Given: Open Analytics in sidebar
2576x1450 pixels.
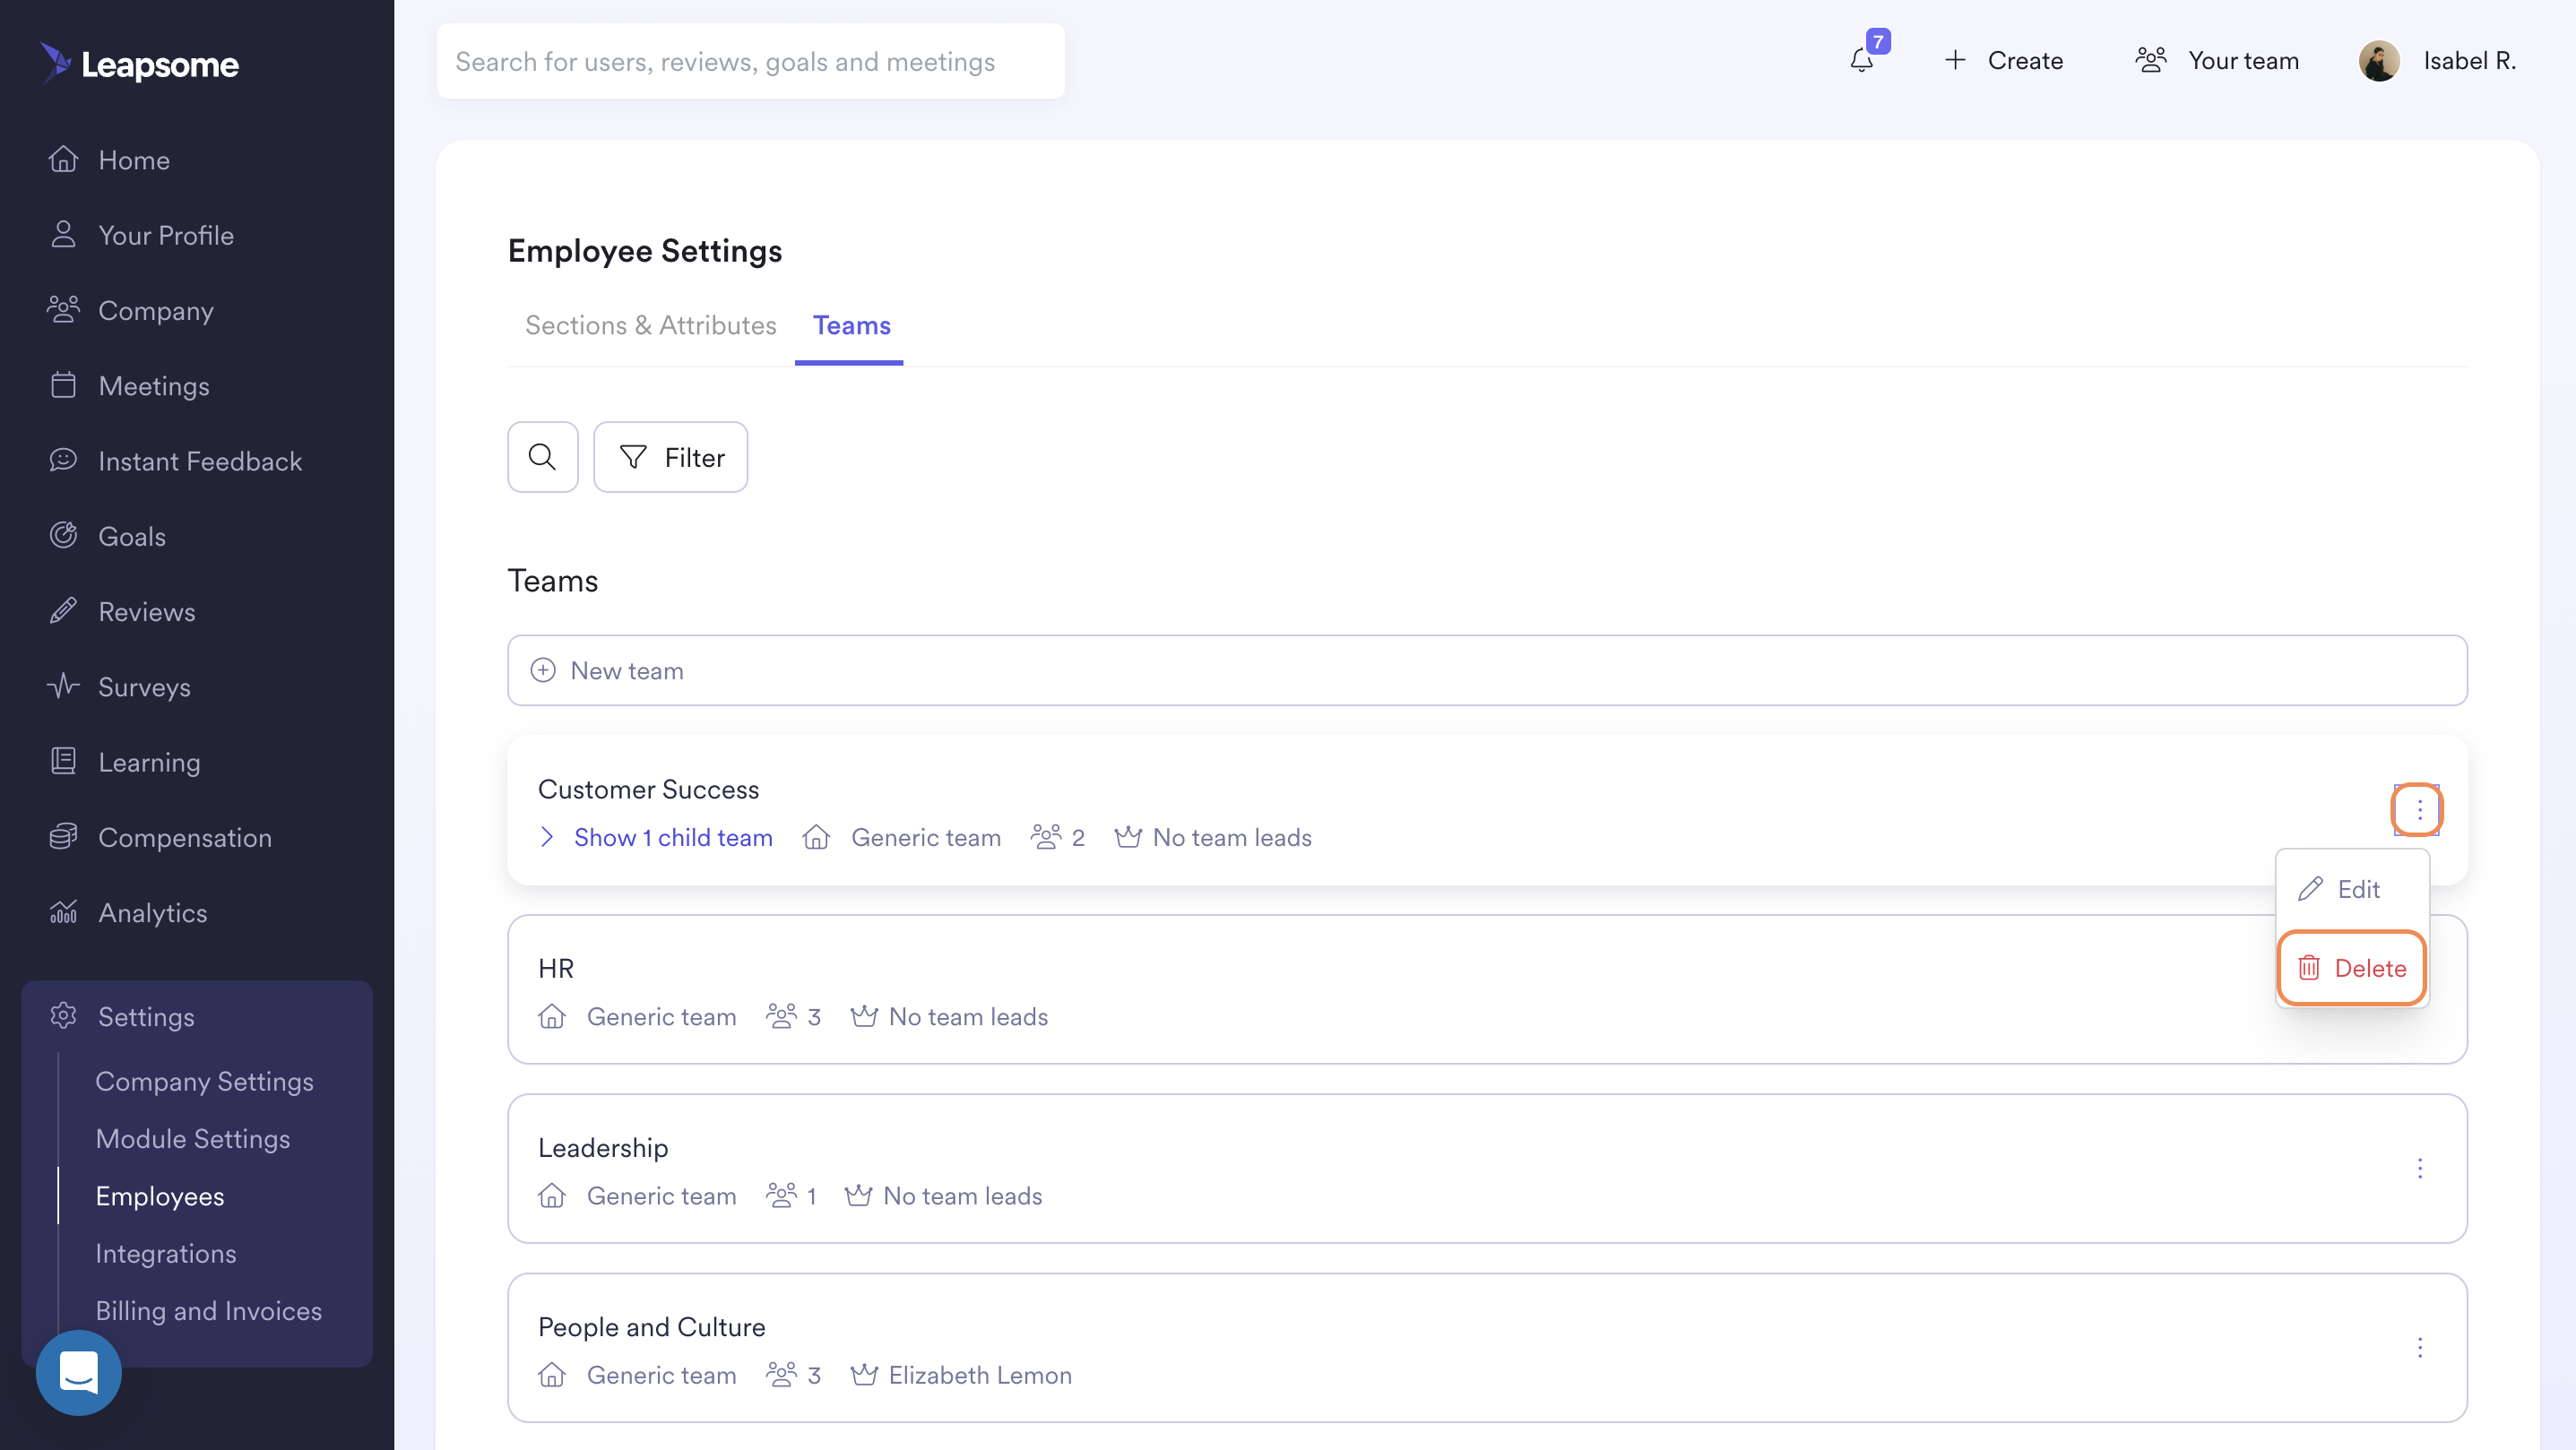Looking at the screenshot, I should coord(152,912).
